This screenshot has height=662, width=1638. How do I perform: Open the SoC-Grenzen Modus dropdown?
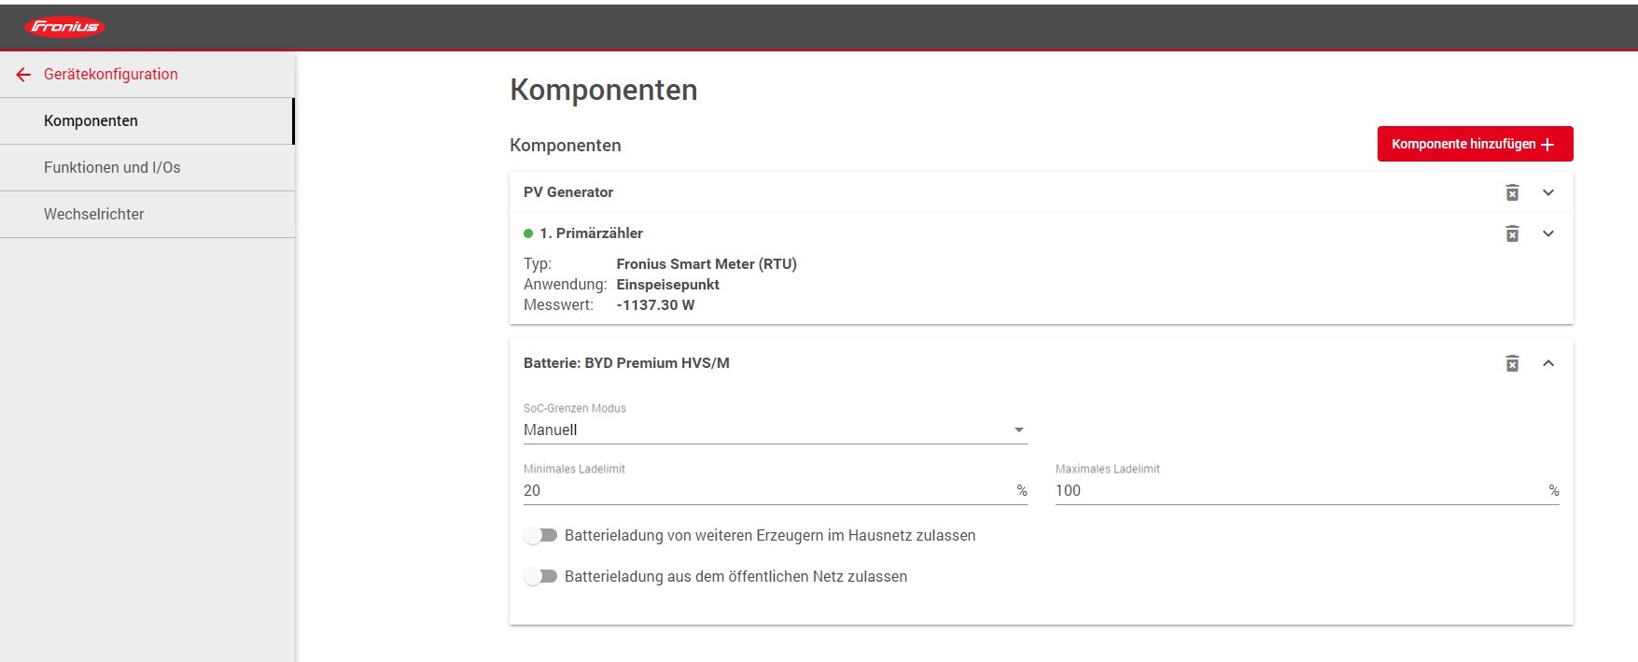pyautogui.click(x=775, y=430)
